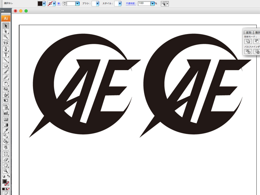Click the first Pathfinder (divide) button
The image size is (260, 195).
[248, 52]
